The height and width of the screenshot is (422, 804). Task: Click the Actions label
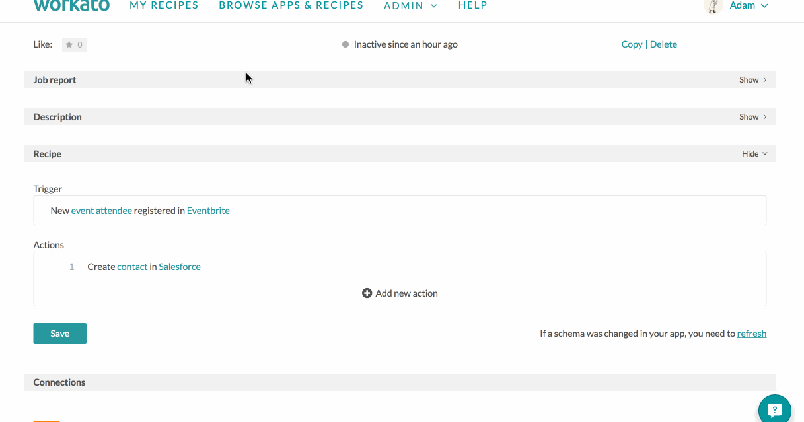coord(49,245)
